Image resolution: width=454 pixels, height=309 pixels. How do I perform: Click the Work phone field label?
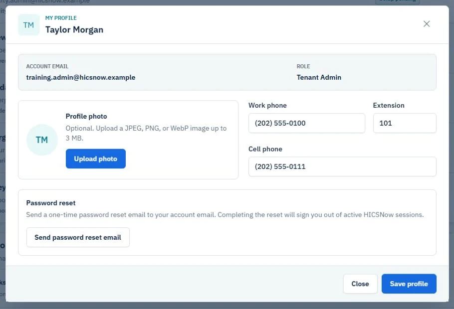coord(267,105)
